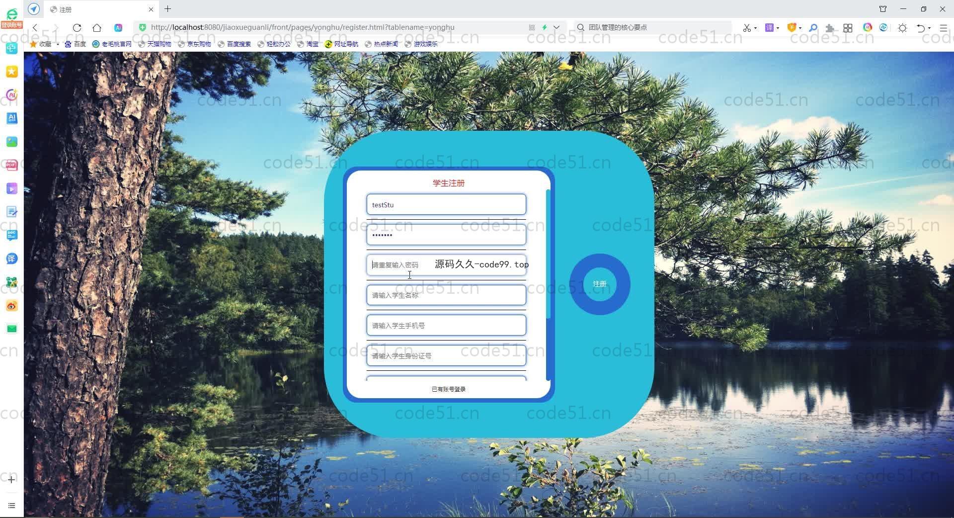Add a sidebar app with the plus icon
This screenshot has height=518, width=954.
tap(11, 480)
